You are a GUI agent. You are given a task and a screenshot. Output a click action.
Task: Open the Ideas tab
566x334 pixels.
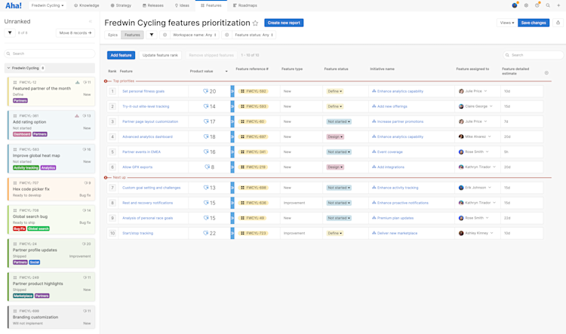[x=182, y=5]
